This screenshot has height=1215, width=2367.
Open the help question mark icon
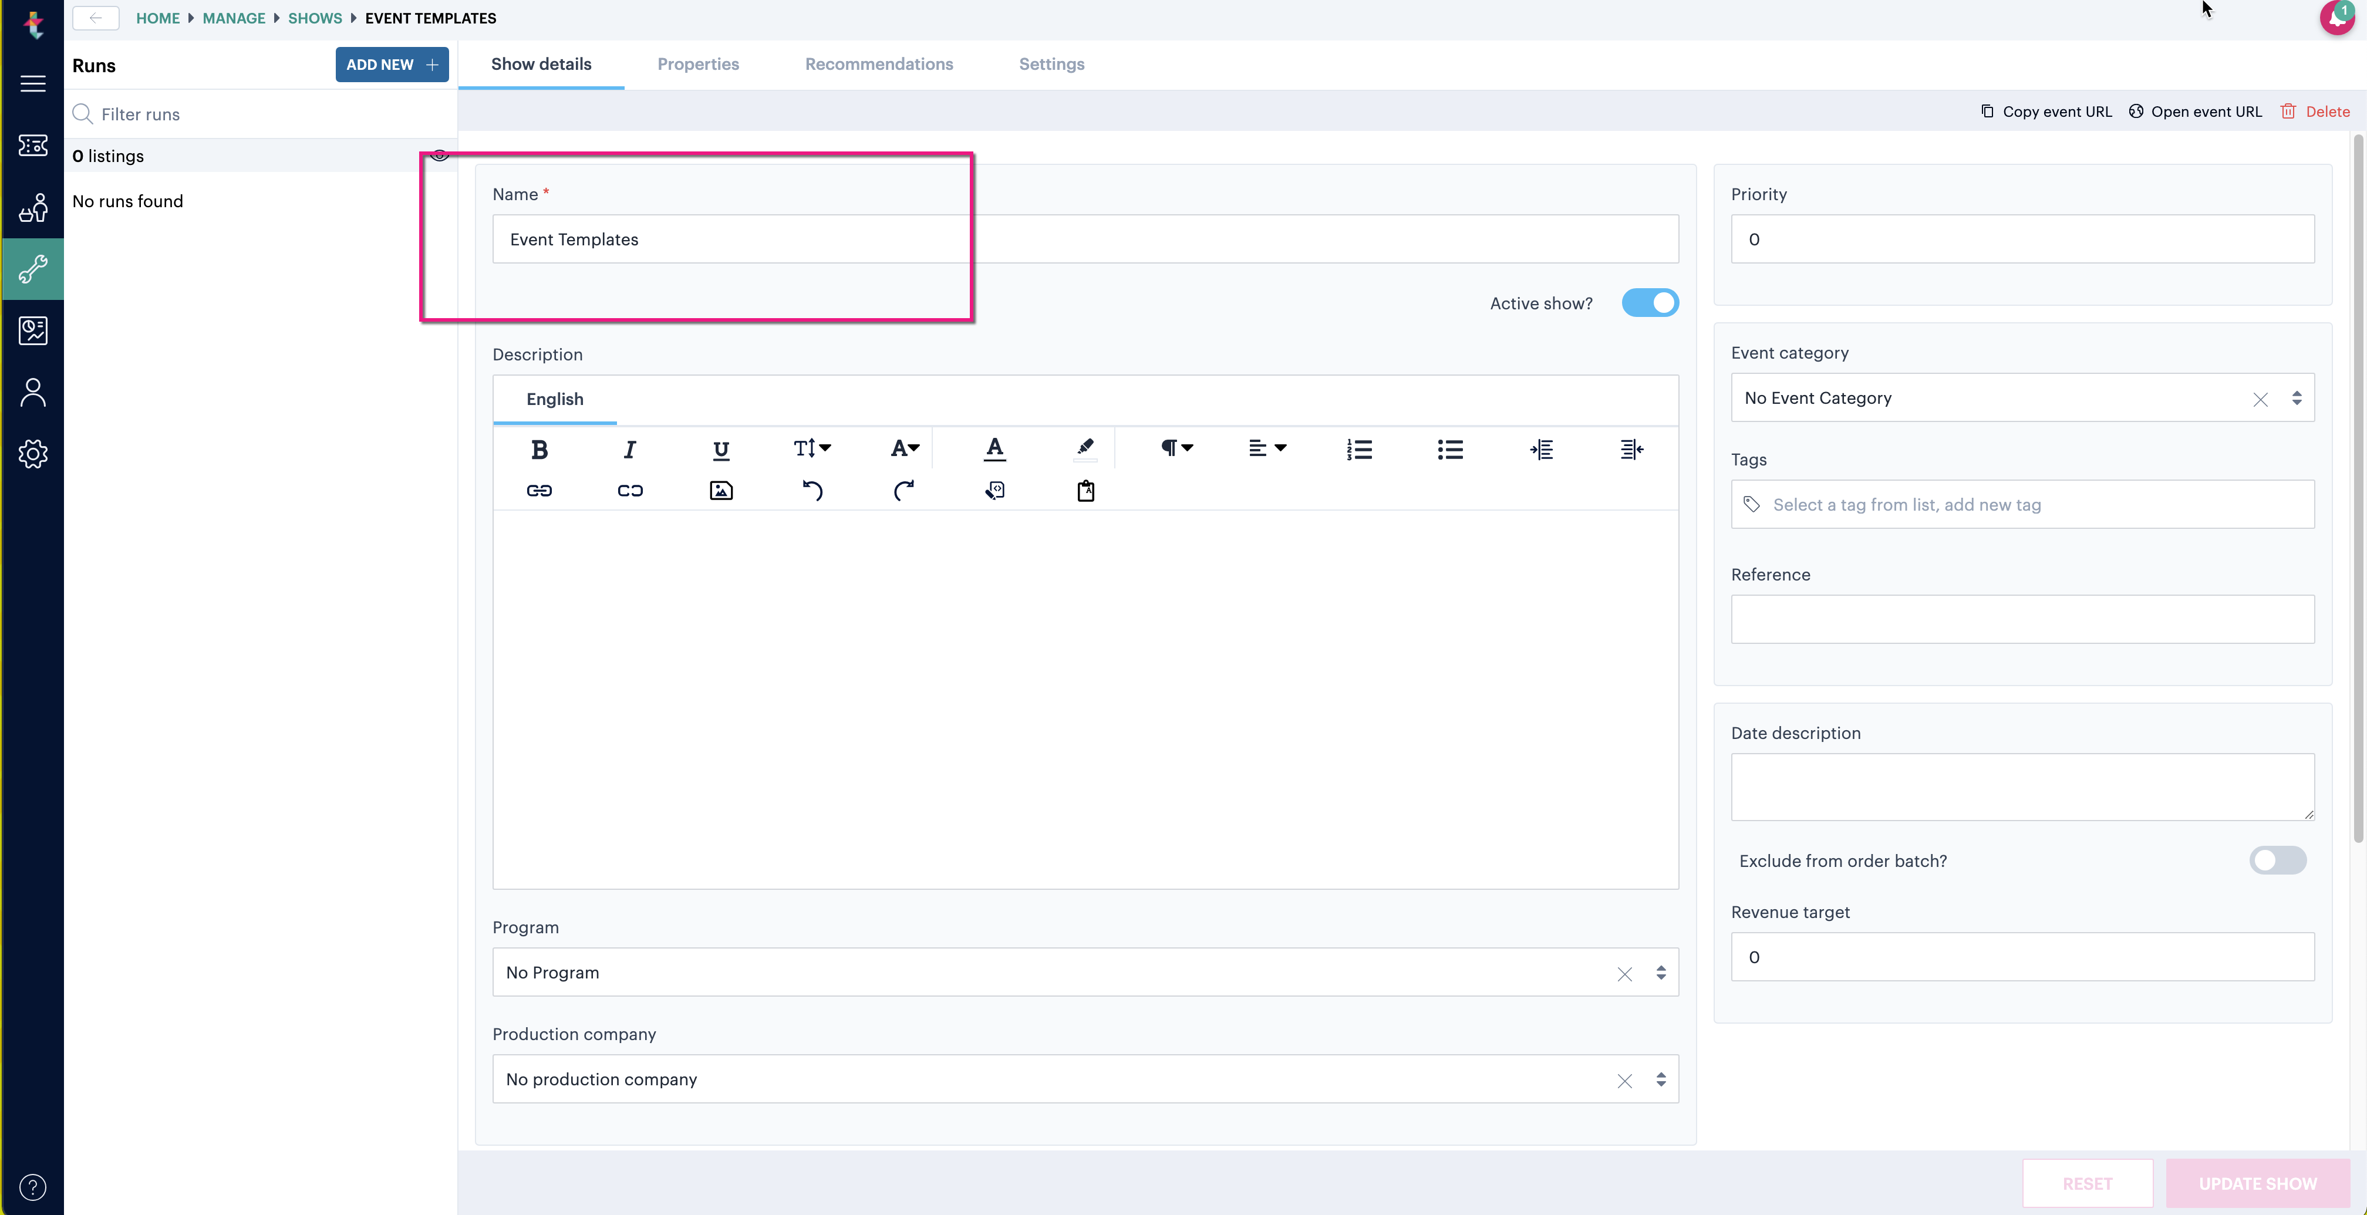pyautogui.click(x=33, y=1187)
